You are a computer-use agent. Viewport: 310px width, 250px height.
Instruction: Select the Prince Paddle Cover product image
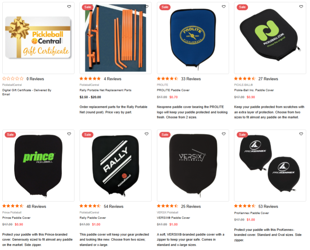pyautogui.click(x=38, y=166)
